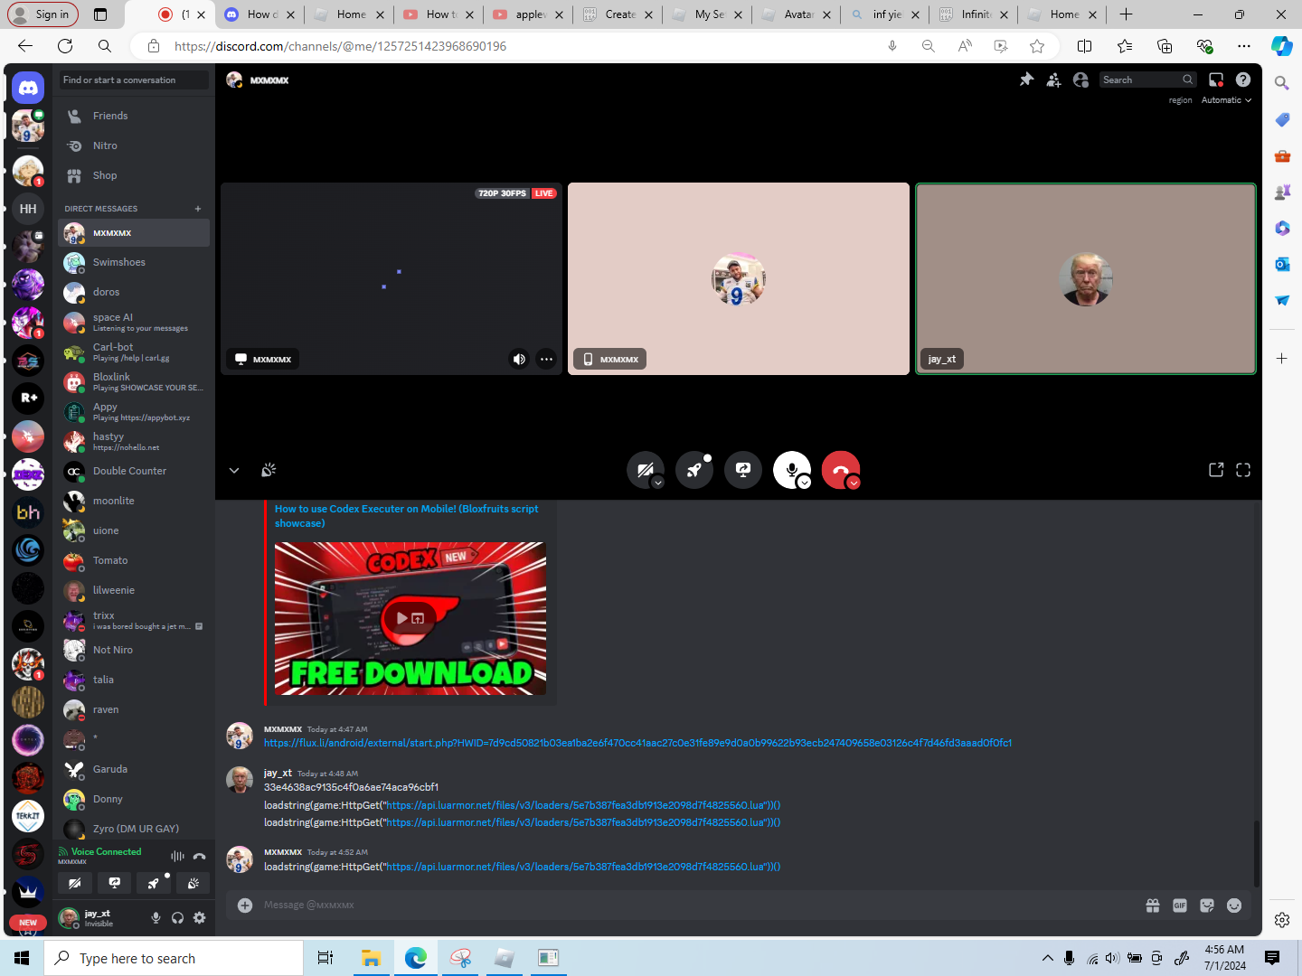Add friends to DM icon
The image size is (1302, 976).
(x=1053, y=80)
